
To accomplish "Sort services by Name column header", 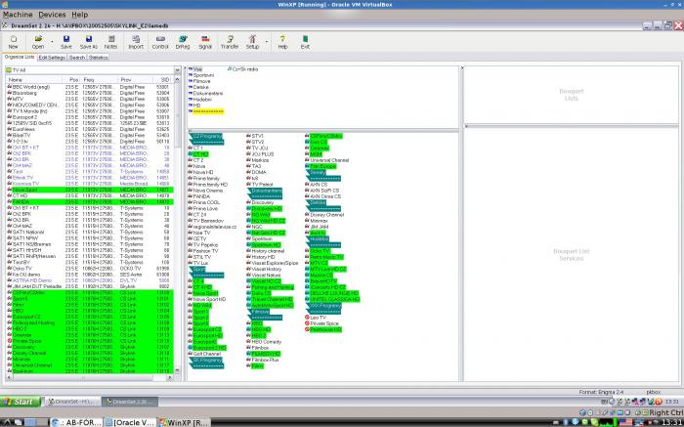I will pos(33,80).
